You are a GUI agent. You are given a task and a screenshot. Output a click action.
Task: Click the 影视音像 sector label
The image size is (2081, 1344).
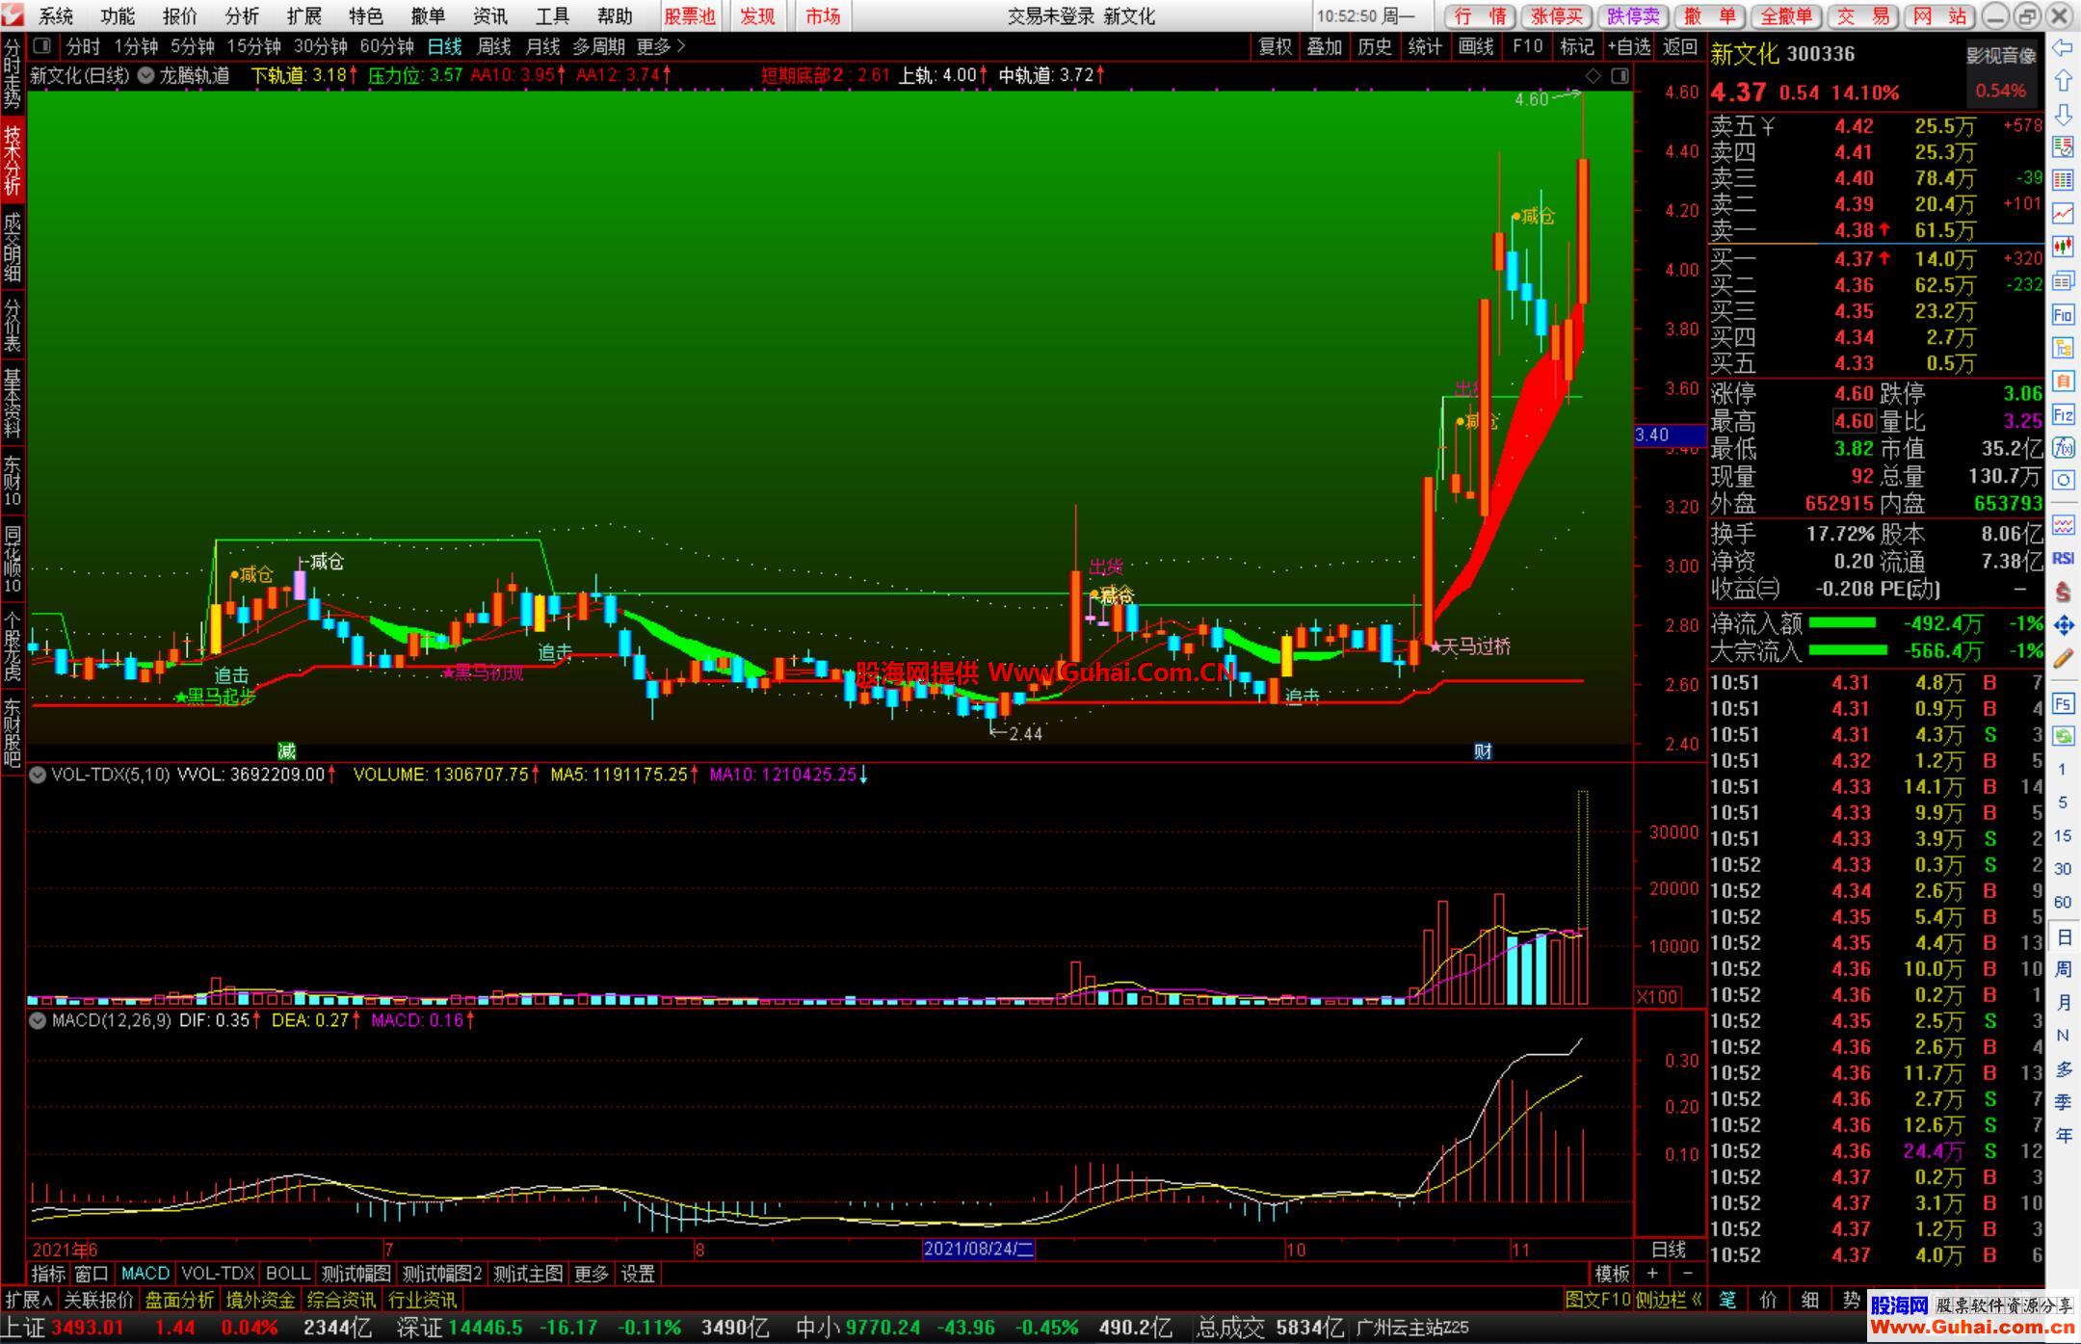point(2001,56)
